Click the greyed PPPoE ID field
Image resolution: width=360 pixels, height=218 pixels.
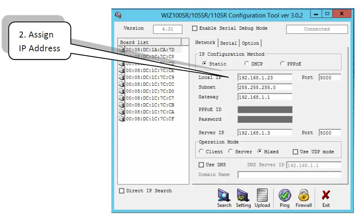[265, 110]
